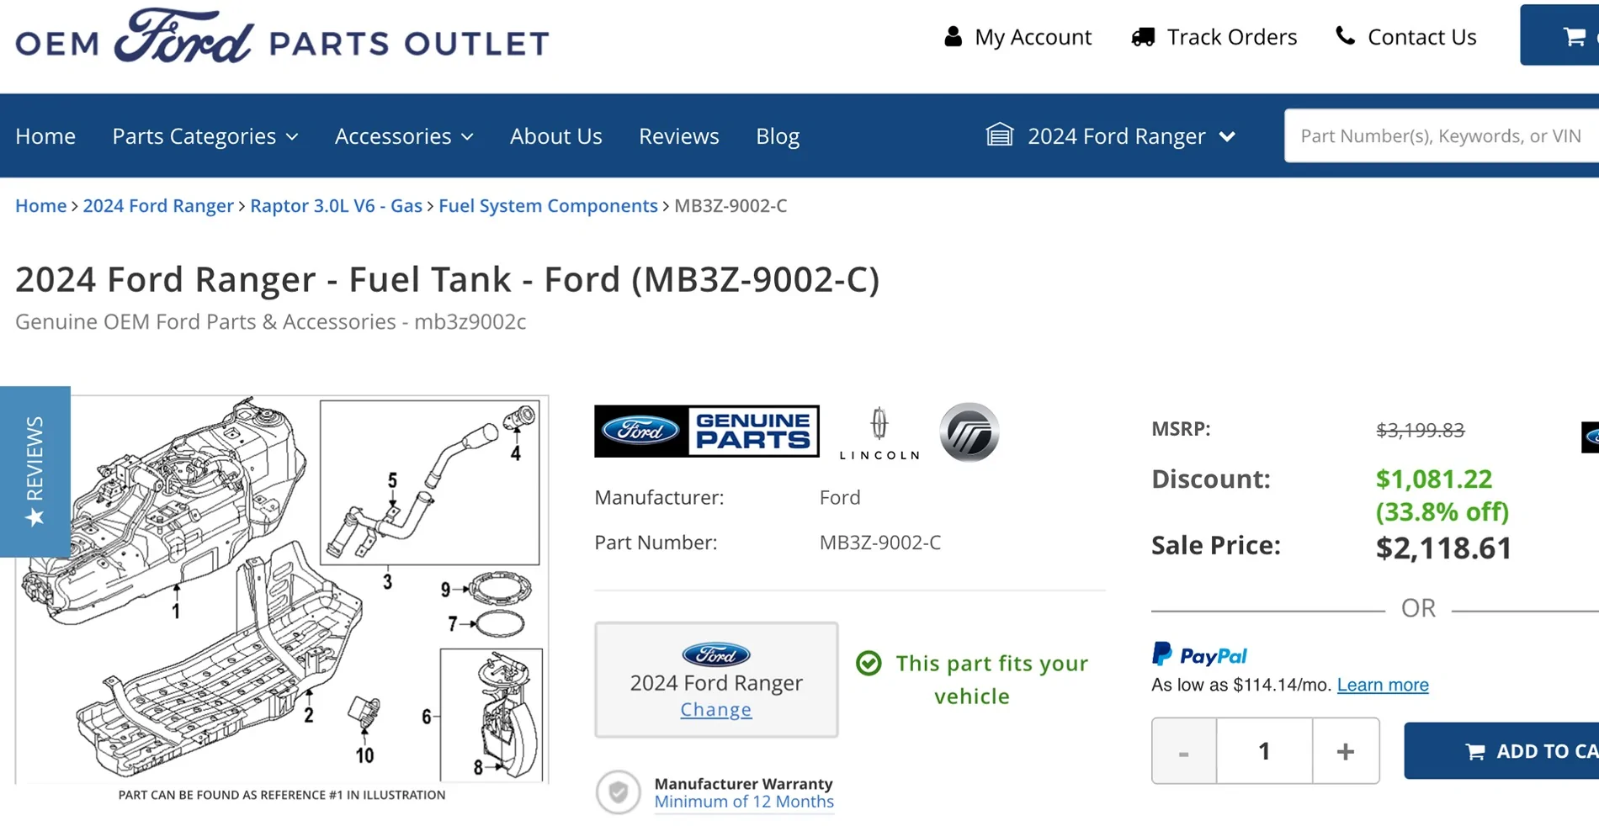Select the PayPal payment logo
The width and height of the screenshot is (1599, 826).
coord(1198,655)
